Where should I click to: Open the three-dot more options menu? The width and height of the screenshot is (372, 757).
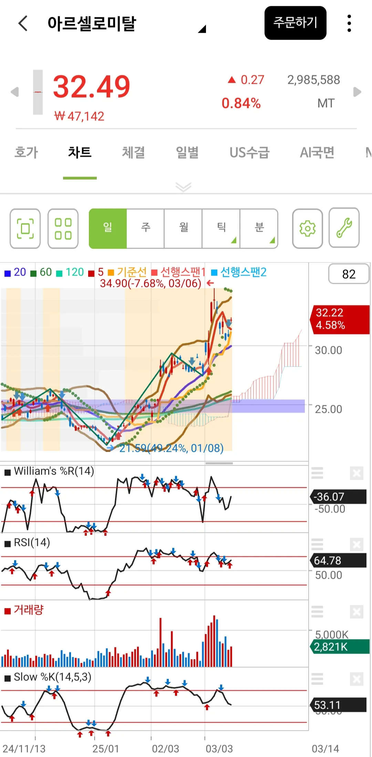tap(349, 23)
